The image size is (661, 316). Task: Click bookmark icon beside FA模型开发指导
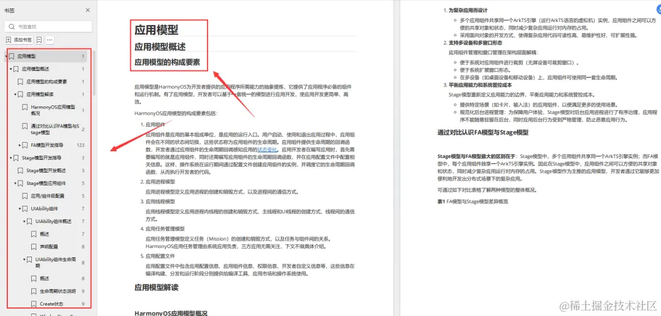(25, 145)
